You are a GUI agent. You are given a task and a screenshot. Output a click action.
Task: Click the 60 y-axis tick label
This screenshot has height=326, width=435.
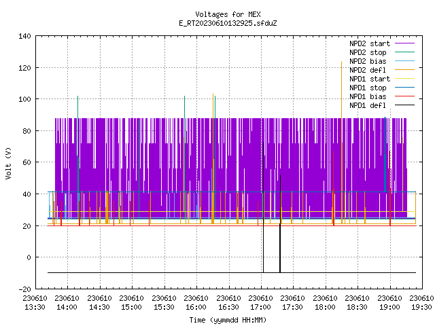pos(27,162)
